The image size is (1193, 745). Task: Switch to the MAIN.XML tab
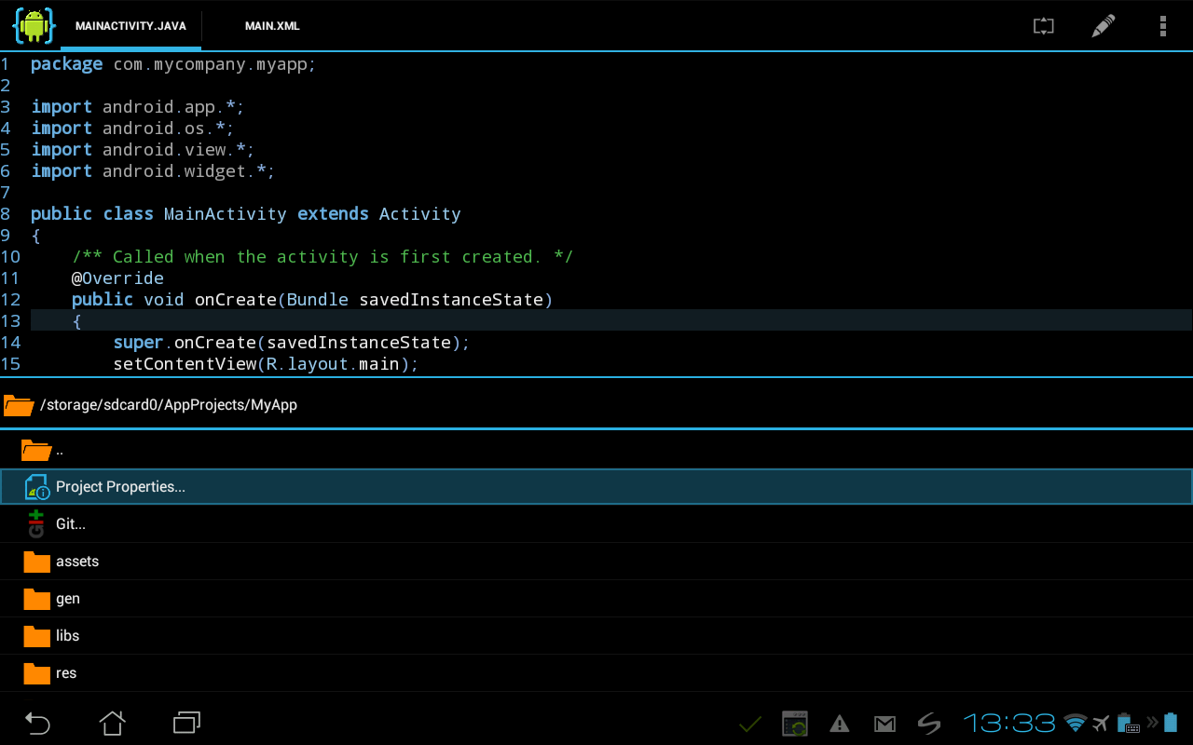272,26
